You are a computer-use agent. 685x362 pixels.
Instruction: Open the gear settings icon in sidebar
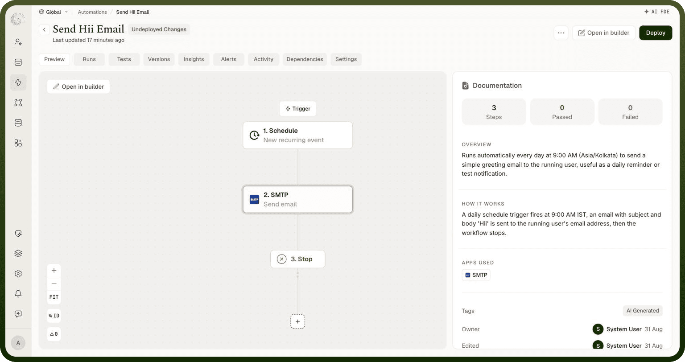pyautogui.click(x=18, y=274)
